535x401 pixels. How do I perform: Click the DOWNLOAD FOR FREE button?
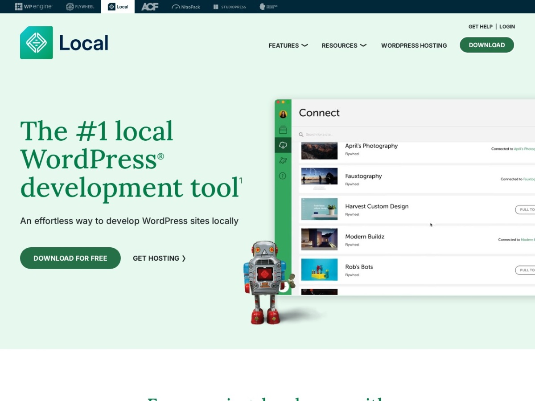pyautogui.click(x=70, y=258)
